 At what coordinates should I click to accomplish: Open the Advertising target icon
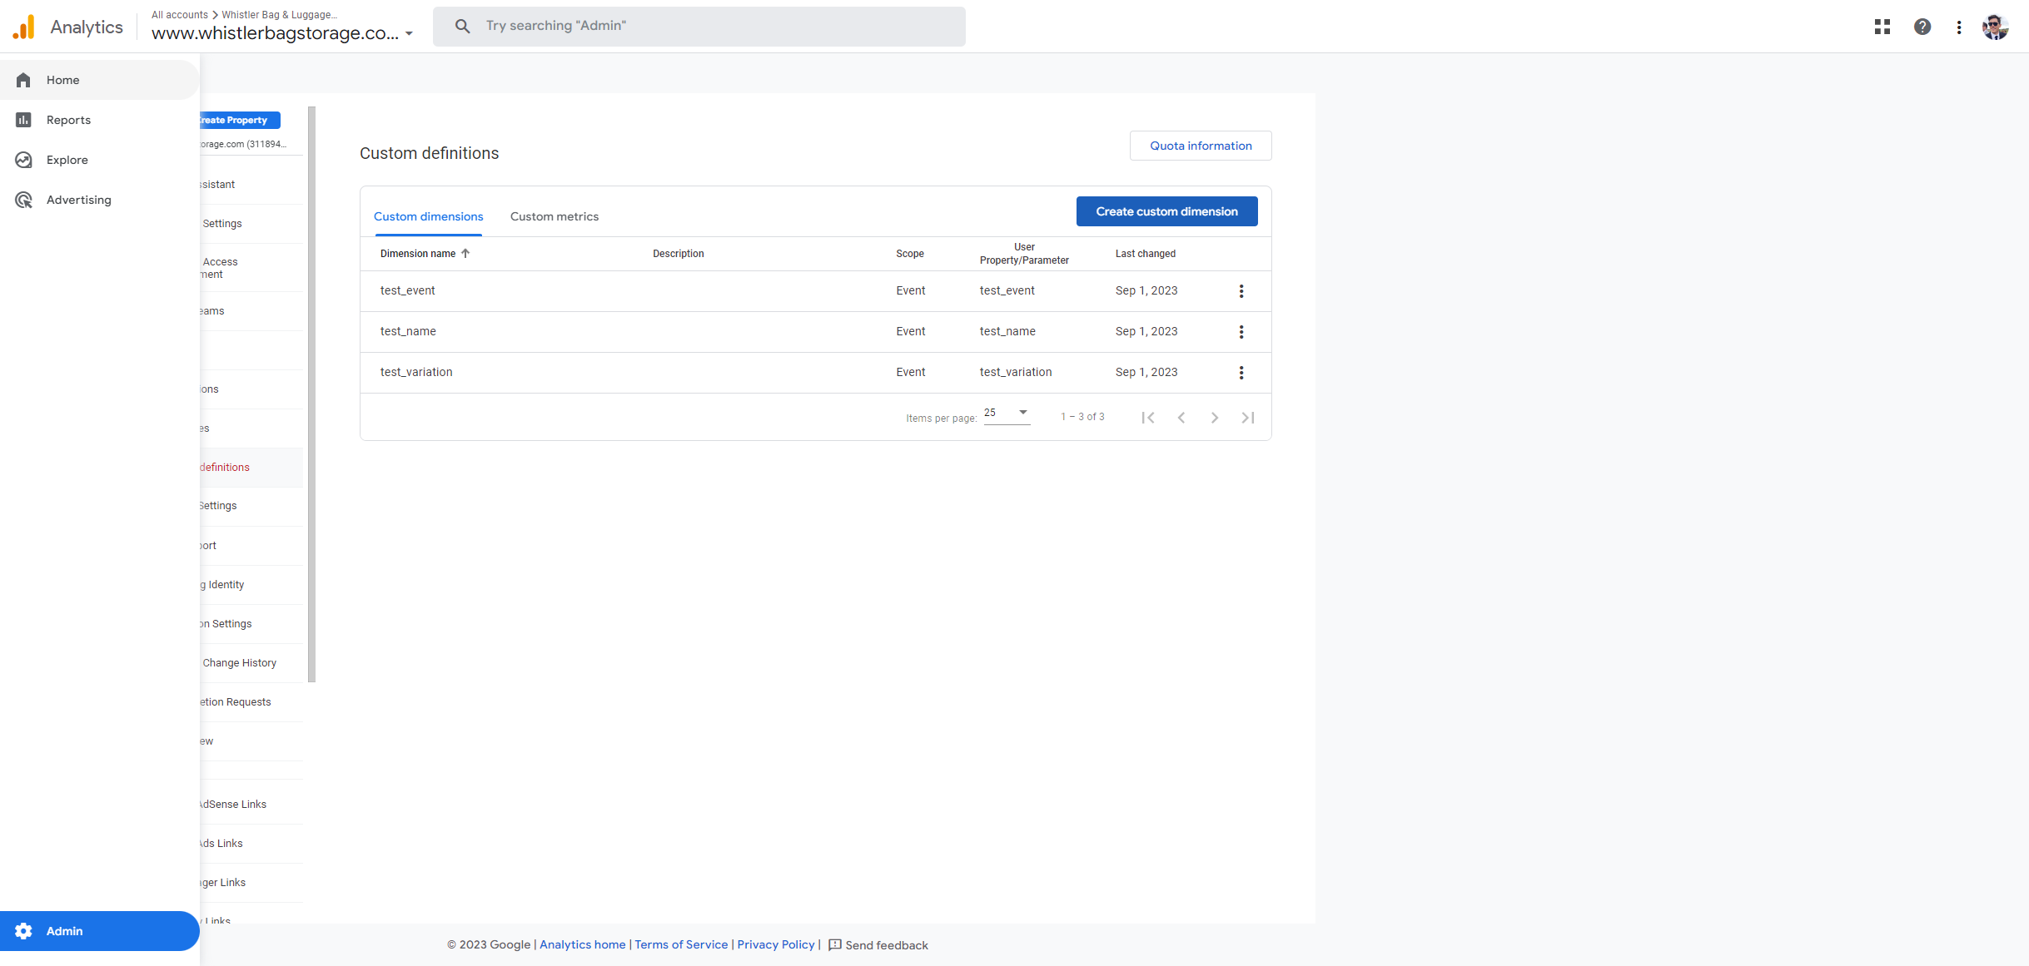coord(23,200)
